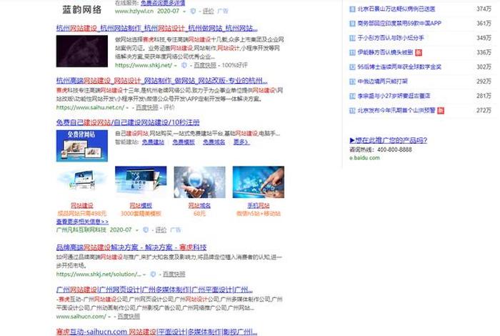Click 百度快照 beside www.saihucn.com

point(129,317)
